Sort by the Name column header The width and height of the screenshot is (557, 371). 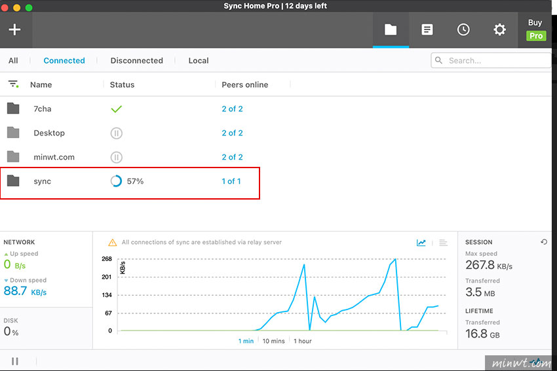(x=41, y=85)
